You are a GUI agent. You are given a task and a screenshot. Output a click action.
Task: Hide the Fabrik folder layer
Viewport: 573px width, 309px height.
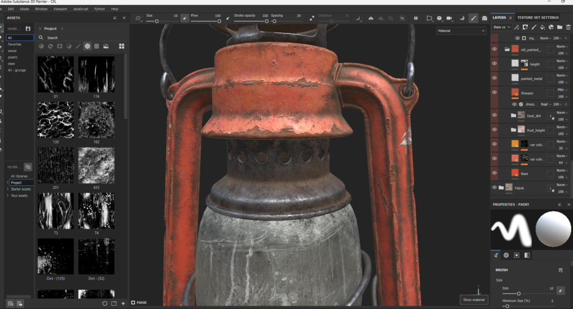[x=495, y=188]
